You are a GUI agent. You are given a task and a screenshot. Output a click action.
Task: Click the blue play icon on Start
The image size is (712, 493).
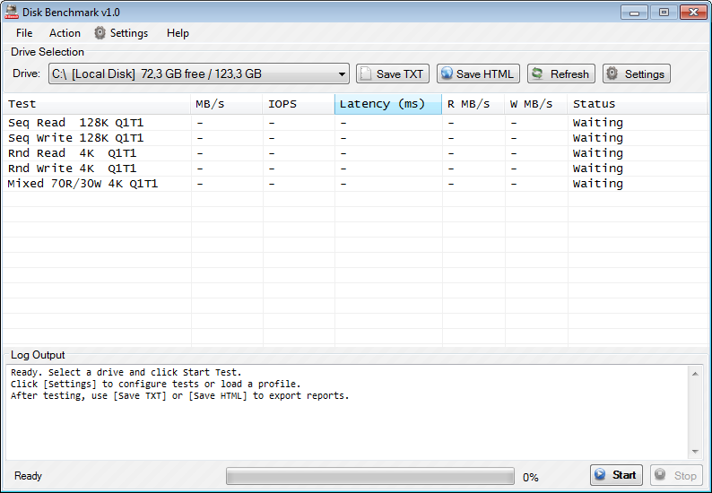(x=600, y=474)
